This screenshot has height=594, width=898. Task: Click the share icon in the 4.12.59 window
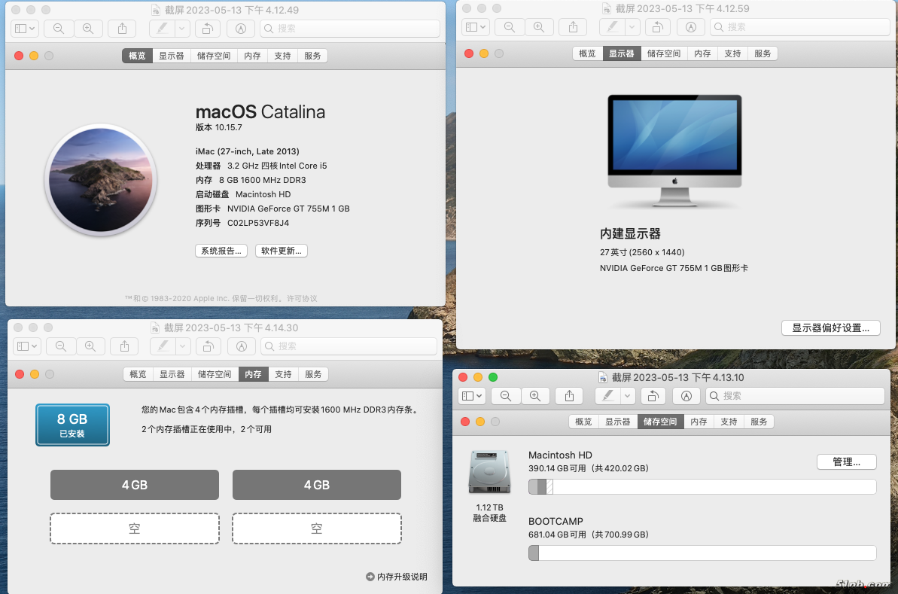click(573, 27)
